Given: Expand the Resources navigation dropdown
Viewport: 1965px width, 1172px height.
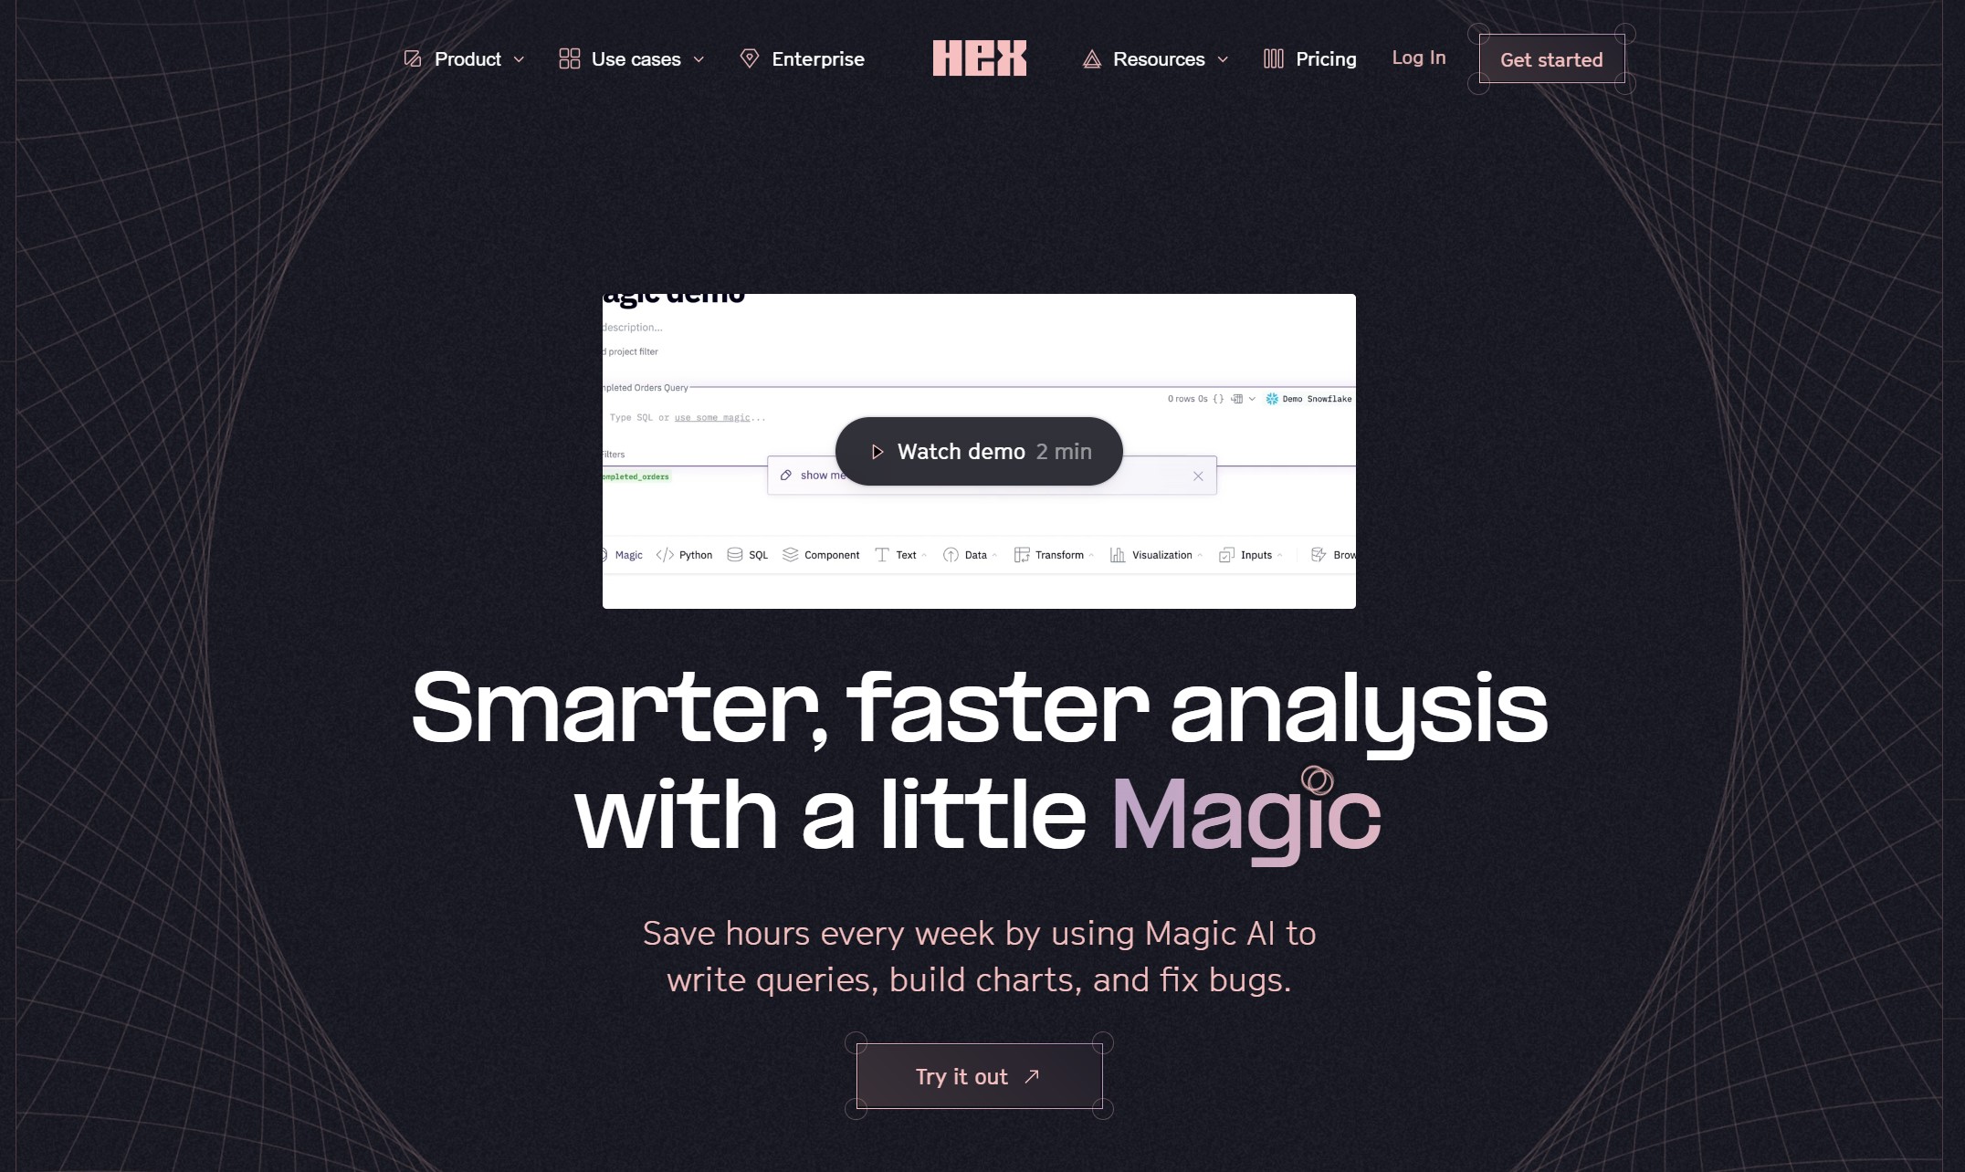Looking at the screenshot, I should tap(1151, 58).
